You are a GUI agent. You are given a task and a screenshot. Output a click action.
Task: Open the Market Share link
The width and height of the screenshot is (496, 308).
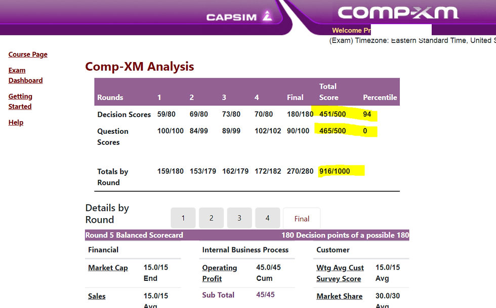coord(340,296)
